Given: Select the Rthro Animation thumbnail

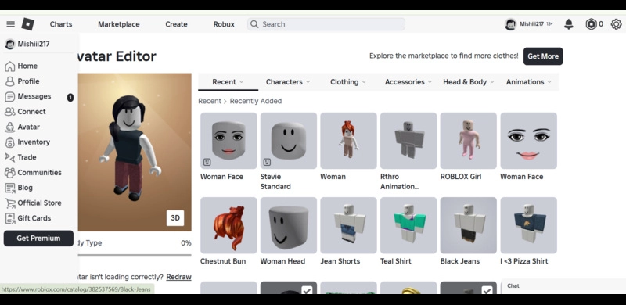Looking at the screenshot, I should pyautogui.click(x=408, y=141).
